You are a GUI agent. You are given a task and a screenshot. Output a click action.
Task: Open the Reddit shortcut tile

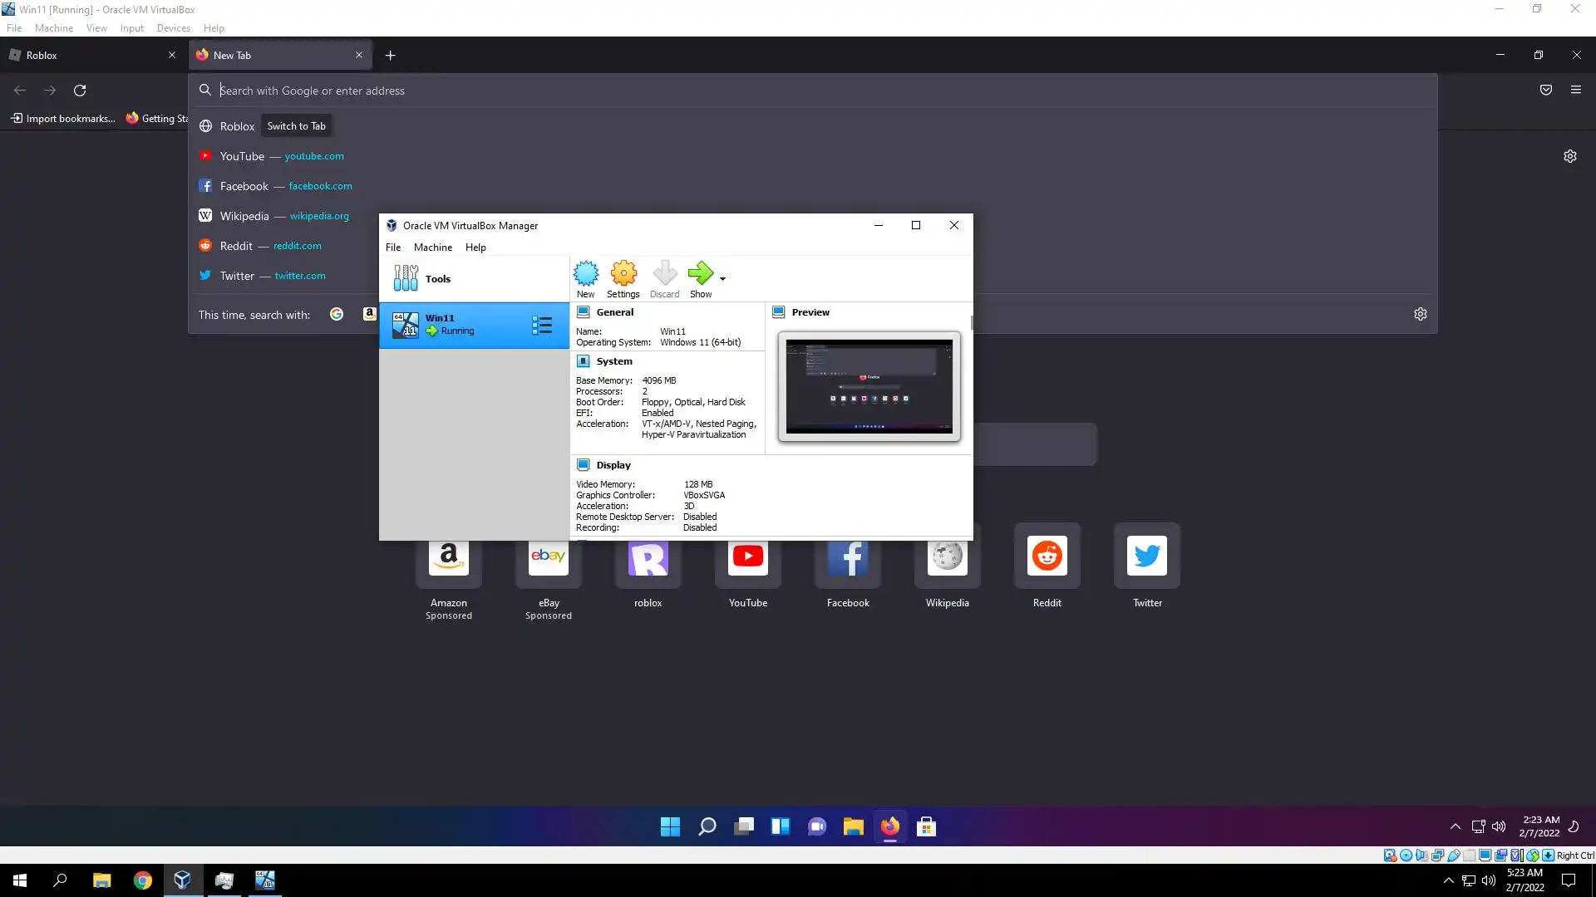[1047, 557]
